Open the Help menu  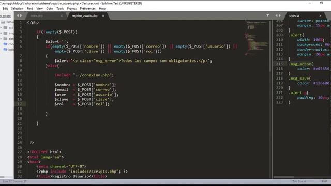(x=102, y=9)
